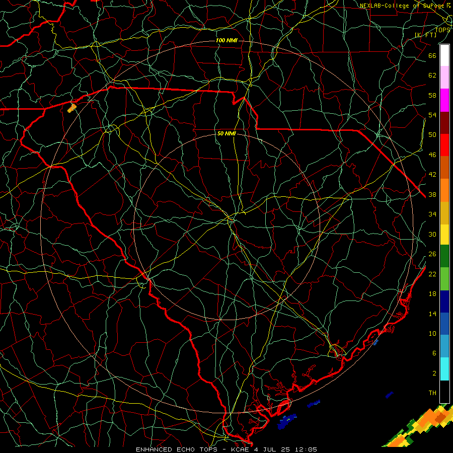Pick the cyan legend swatch
453x453 pixels.
coord(444,369)
